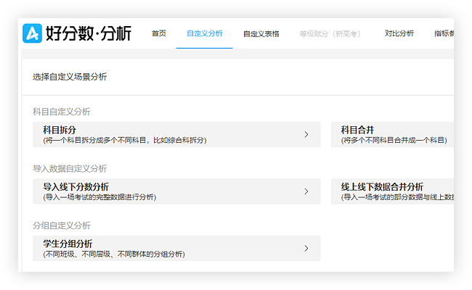The height and width of the screenshot is (290, 472).
Task: Switch to the 自定义表格 tab
Action: 261,33
